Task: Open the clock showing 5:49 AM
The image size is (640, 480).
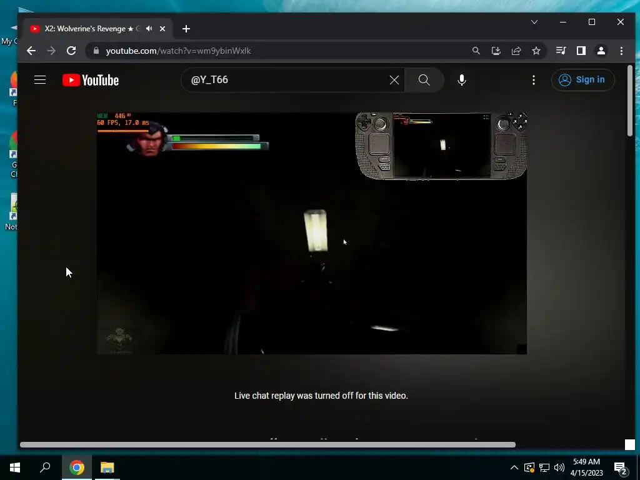Action: coord(586,467)
